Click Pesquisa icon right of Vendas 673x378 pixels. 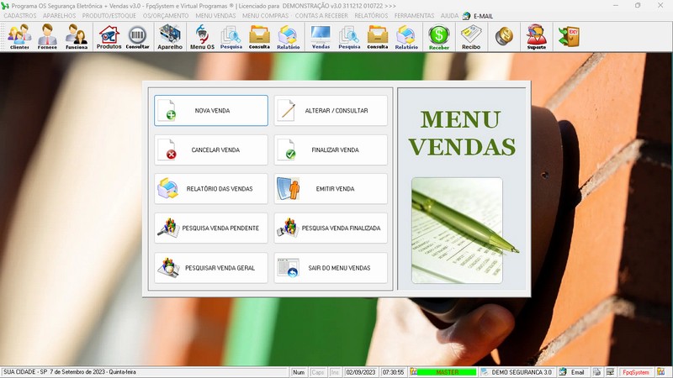[x=349, y=37]
